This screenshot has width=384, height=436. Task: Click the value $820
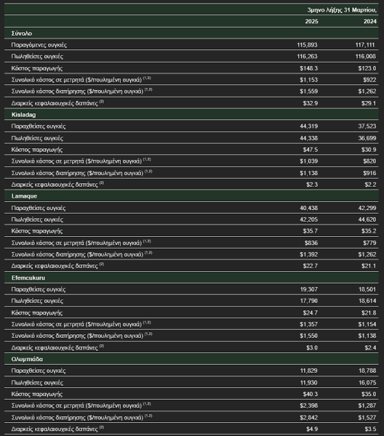tap(369, 161)
